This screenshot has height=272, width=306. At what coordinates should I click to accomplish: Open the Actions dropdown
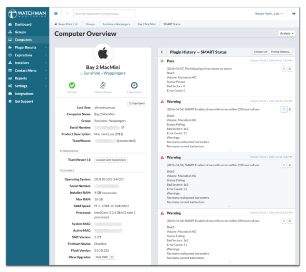tap(286, 34)
